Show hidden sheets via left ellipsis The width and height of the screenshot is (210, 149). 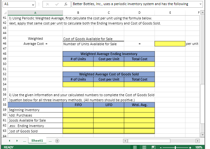point(25,141)
